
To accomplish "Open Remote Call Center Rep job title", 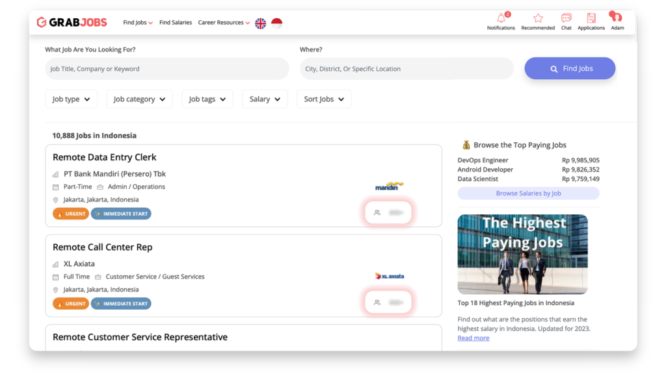I will pyautogui.click(x=102, y=247).
